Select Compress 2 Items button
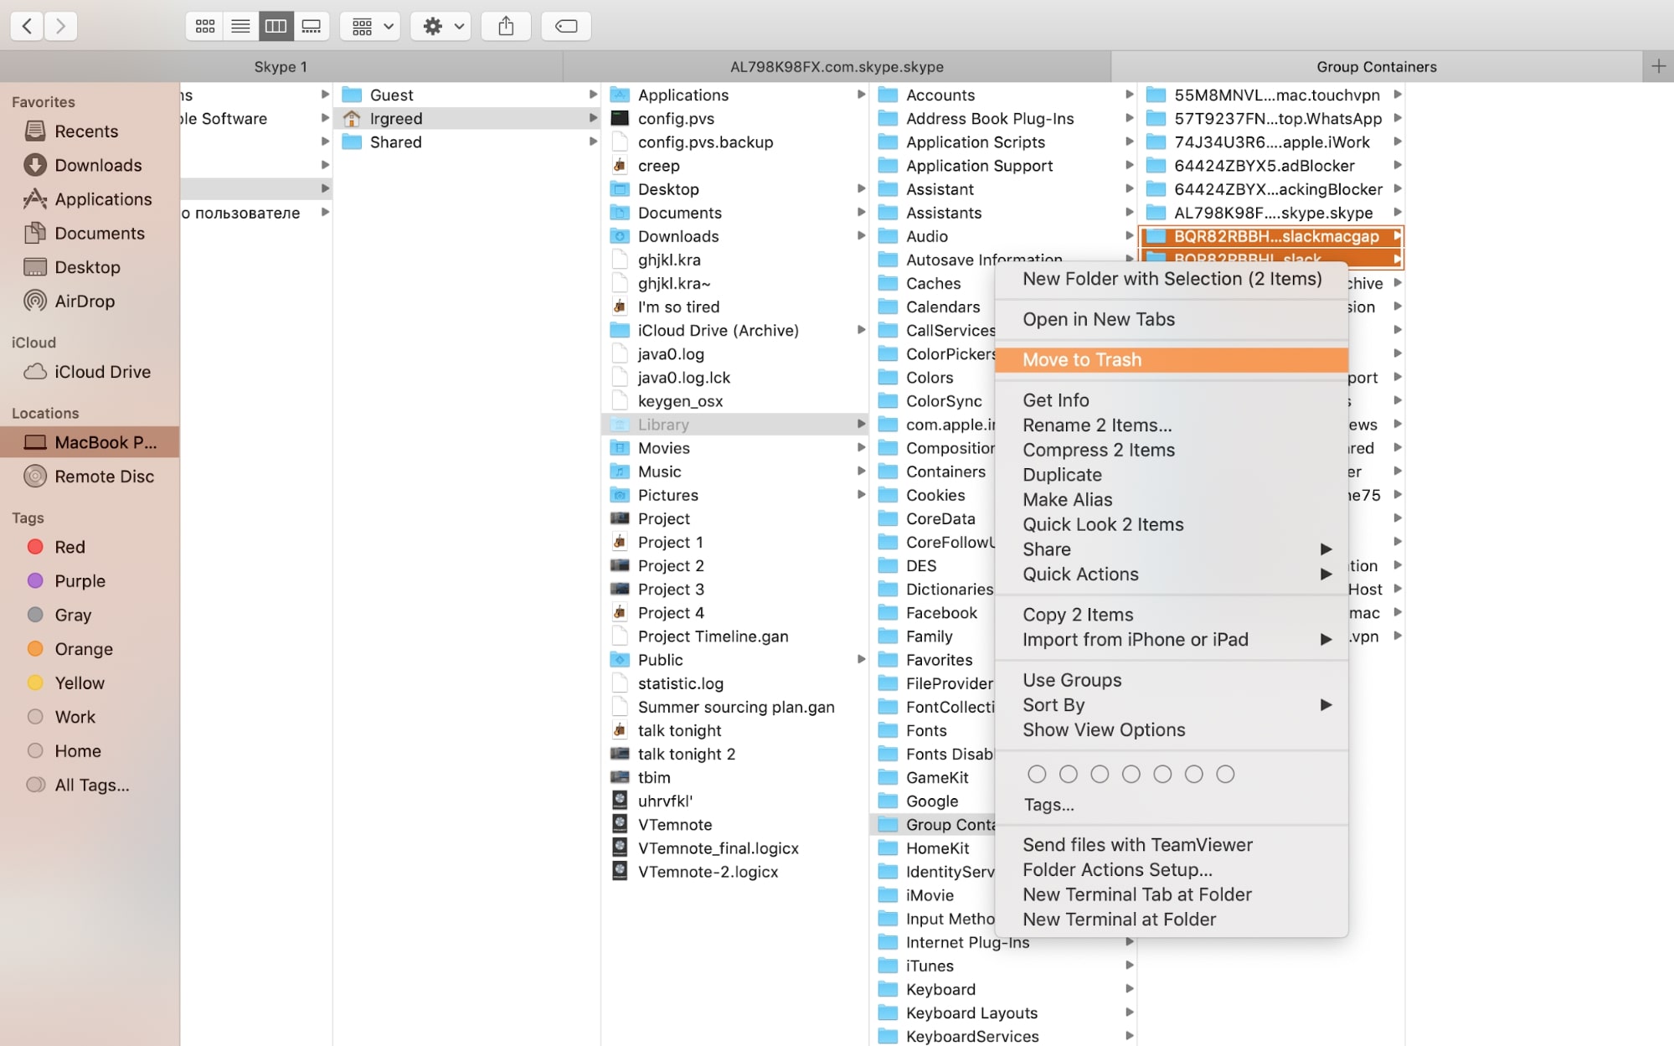Image resolution: width=1674 pixels, height=1046 pixels. coord(1099,450)
